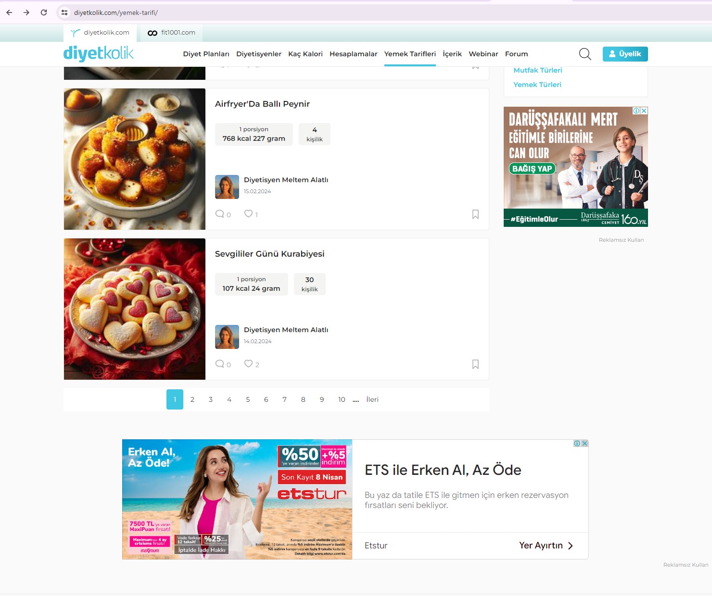The image size is (712, 596).
Task: Open the Diyet Planları menu
Action: [206, 54]
